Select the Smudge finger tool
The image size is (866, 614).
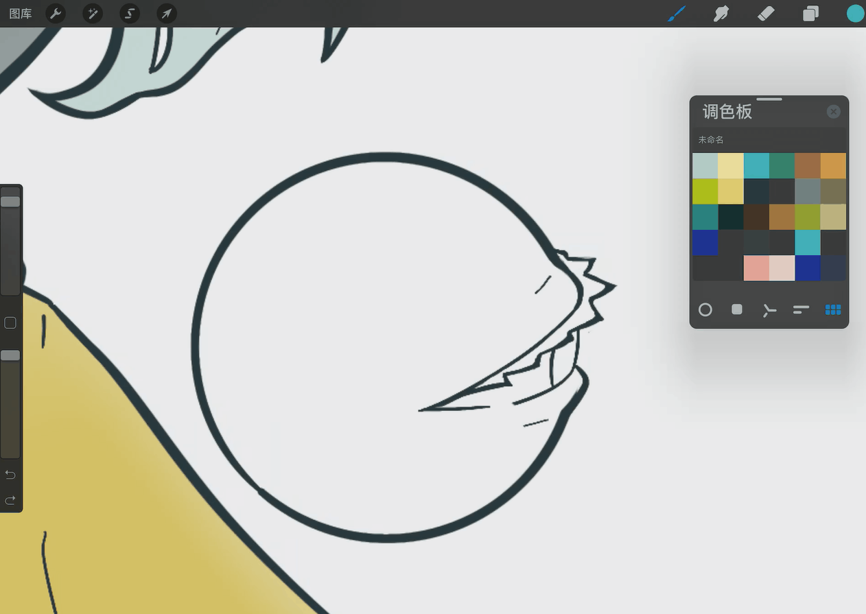[721, 14]
